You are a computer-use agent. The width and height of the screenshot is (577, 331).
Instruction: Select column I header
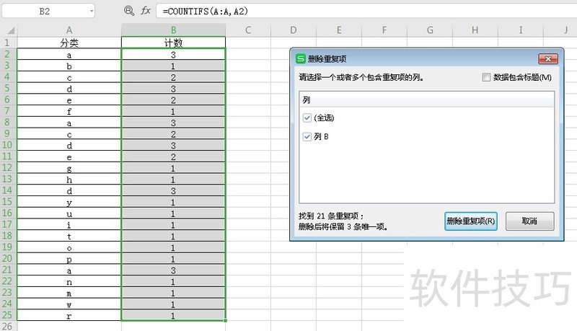coord(521,30)
